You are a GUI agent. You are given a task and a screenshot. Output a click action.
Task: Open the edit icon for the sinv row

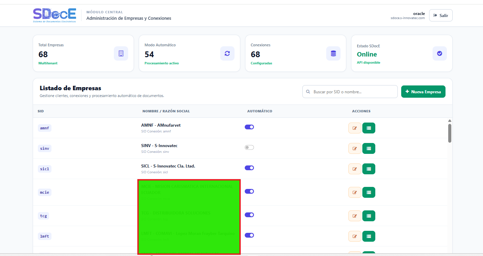pos(355,148)
